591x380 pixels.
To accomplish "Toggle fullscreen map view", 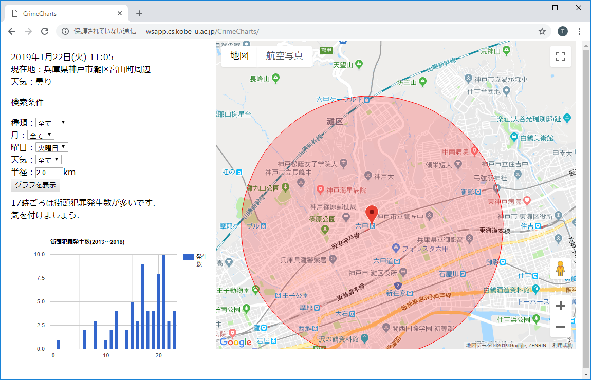I will pyautogui.click(x=561, y=56).
